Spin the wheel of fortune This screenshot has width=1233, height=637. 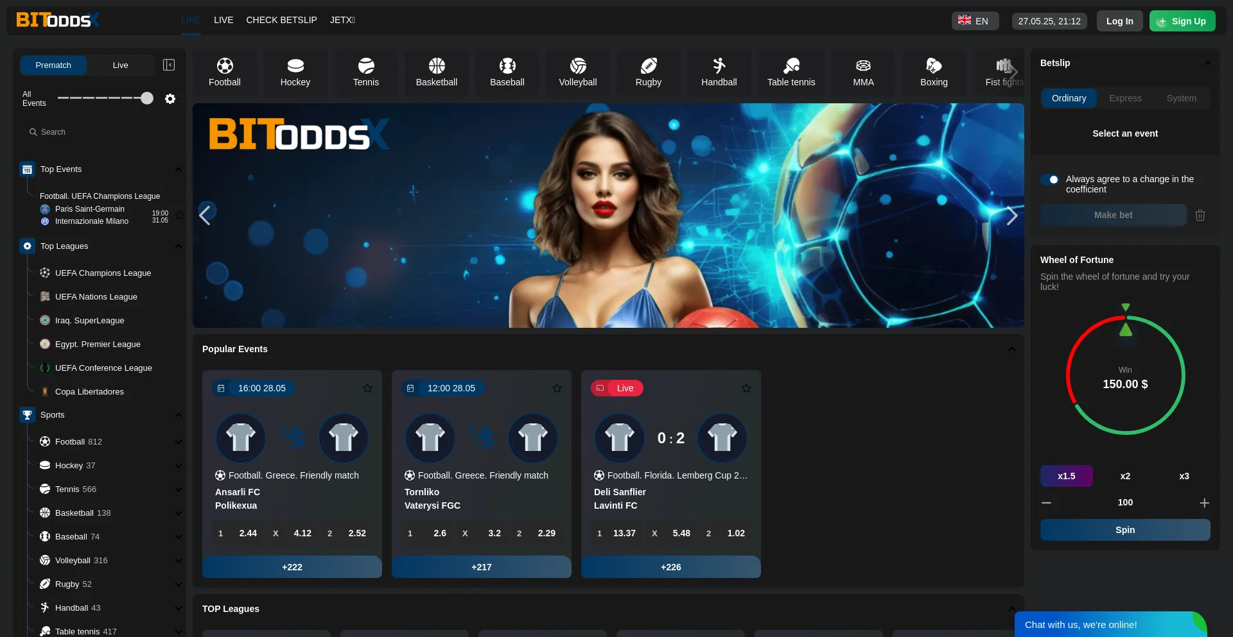pos(1125,530)
